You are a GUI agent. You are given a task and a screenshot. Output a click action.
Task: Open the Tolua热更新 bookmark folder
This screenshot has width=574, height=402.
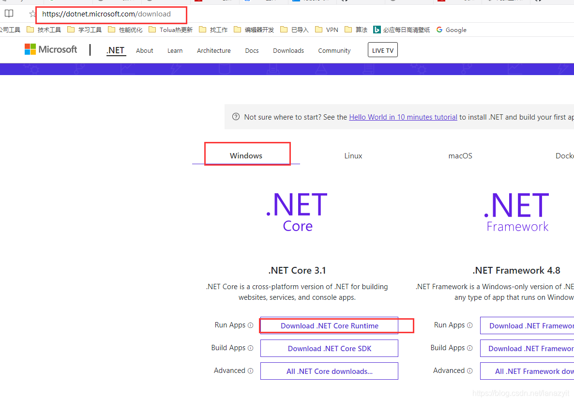tap(170, 30)
